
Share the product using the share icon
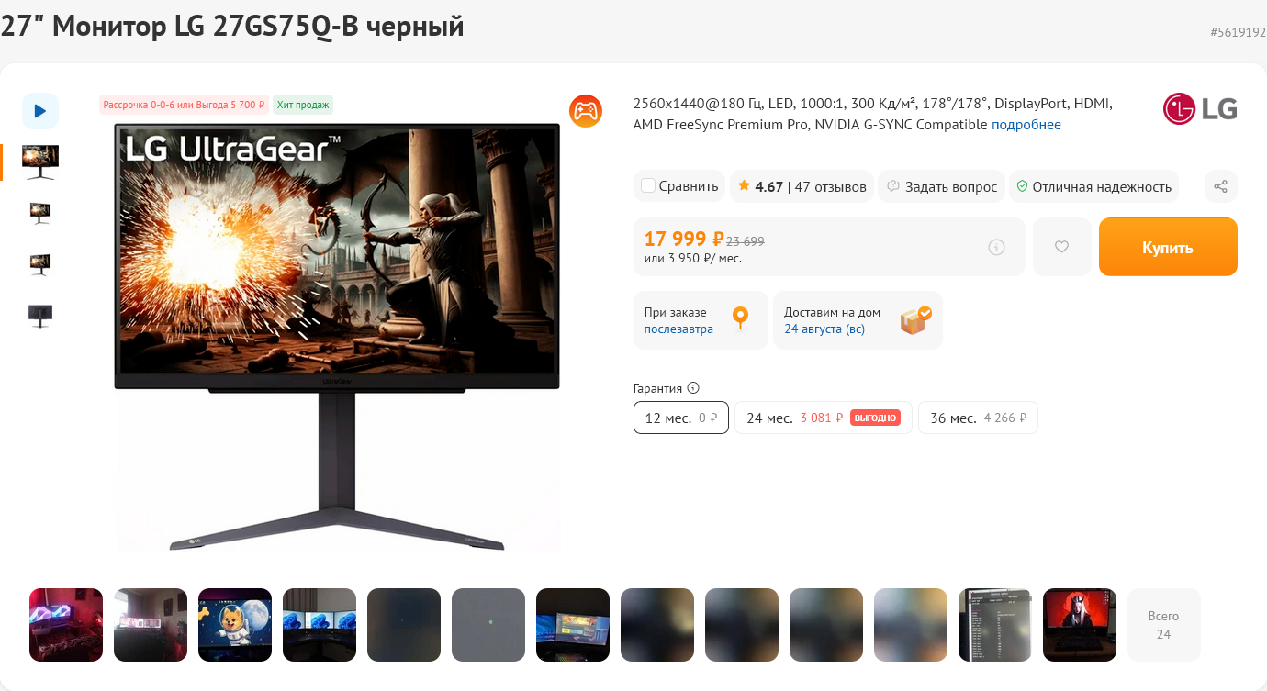pyautogui.click(x=1220, y=186)
